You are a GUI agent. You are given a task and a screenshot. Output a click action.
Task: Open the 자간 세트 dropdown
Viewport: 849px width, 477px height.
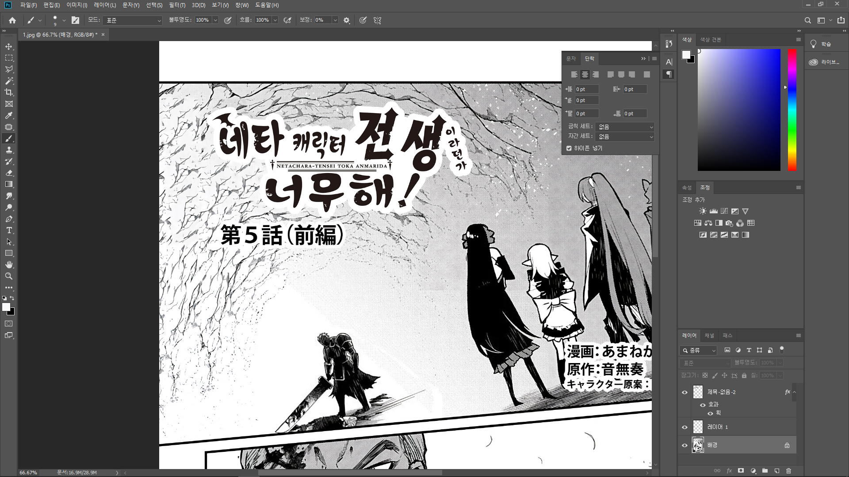click(x=624, y=136)
